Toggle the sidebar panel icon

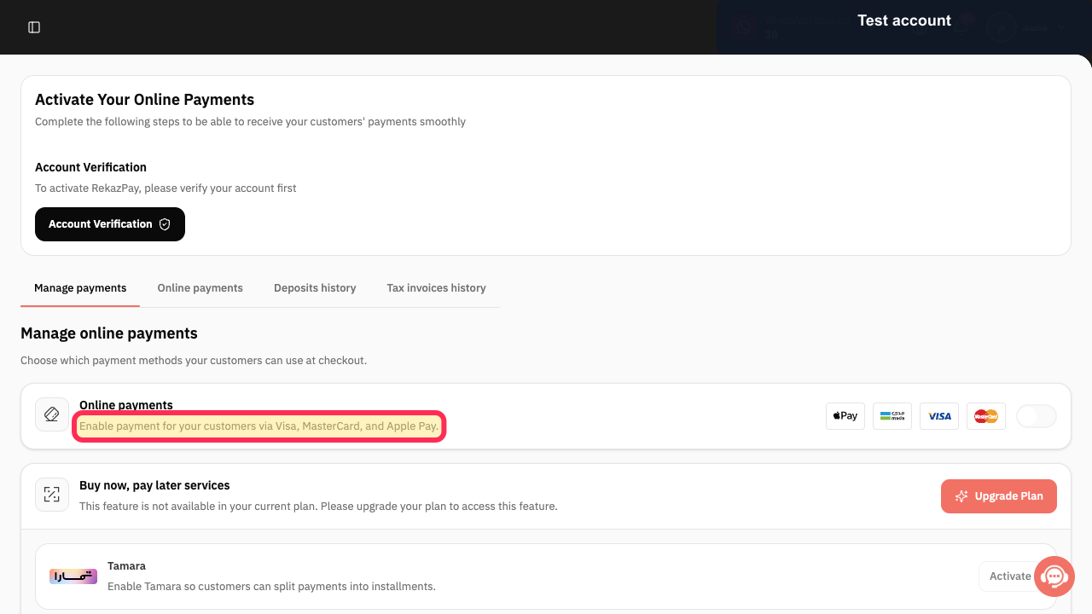[34, 27]
